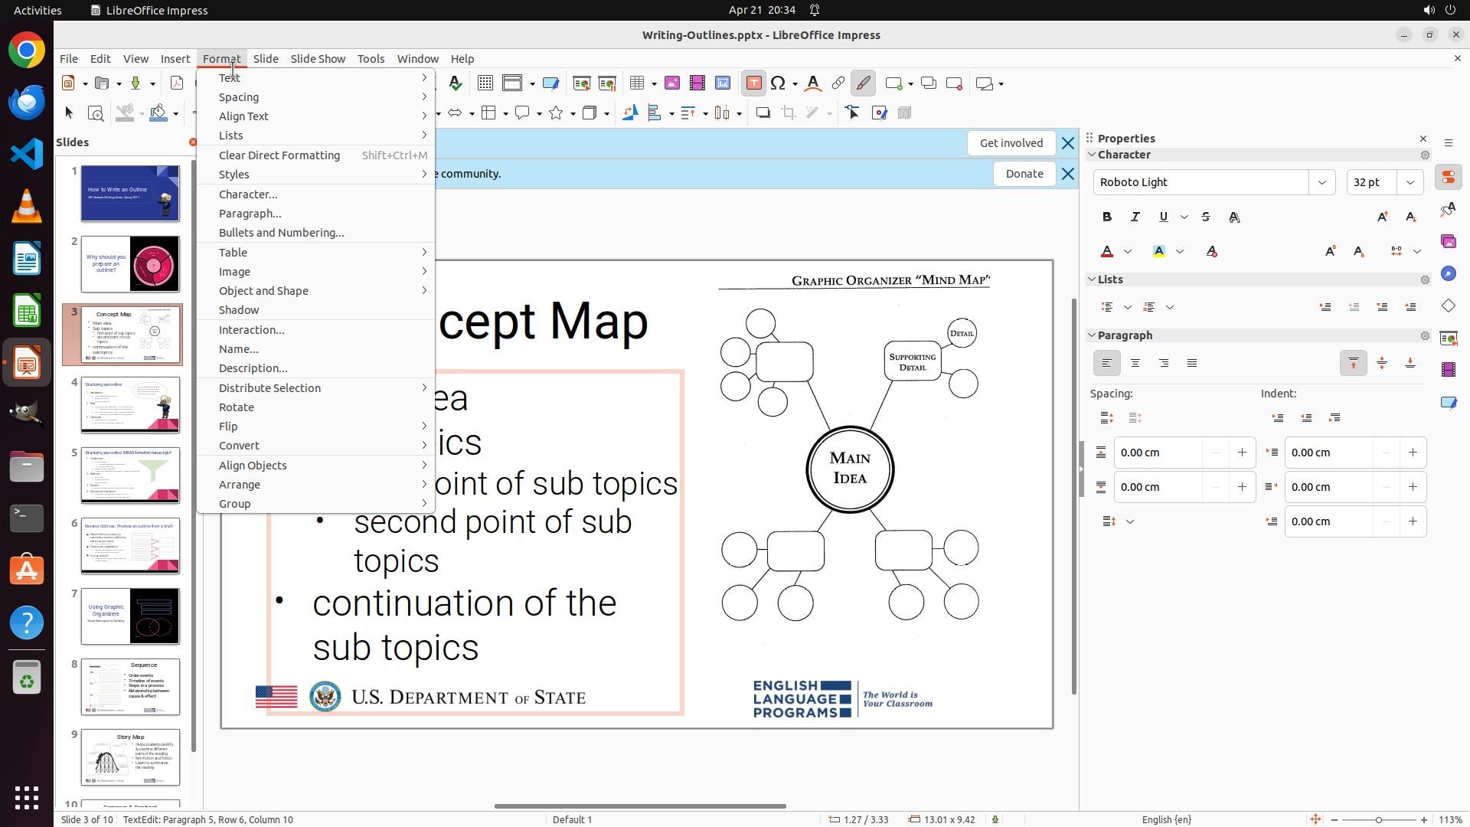The width and height of the screenshot is (1470, 827).
Task: Open the font size dropdown
Action: pos(1410,182)
